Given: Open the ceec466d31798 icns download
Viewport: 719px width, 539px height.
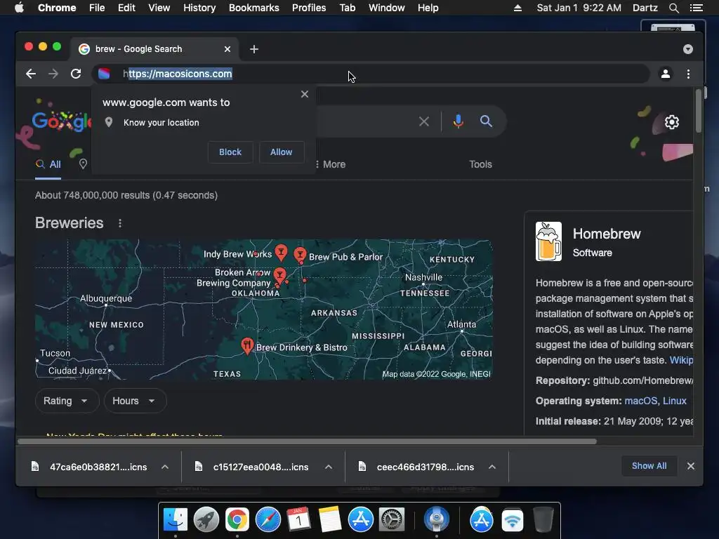Looking at the screenshot, I should point(425,467).
